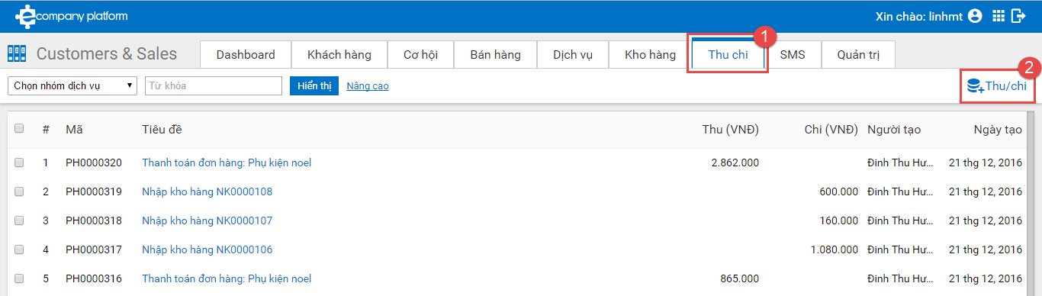Open link Nhập kho hàng NK0000108
The width and height of the screenshot is (1042, 296).
point(207,191)
